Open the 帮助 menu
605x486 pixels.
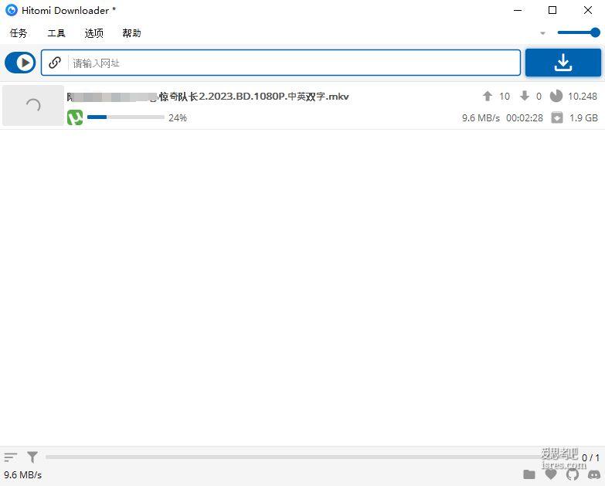pyautogui.click(x=131, y=33)
